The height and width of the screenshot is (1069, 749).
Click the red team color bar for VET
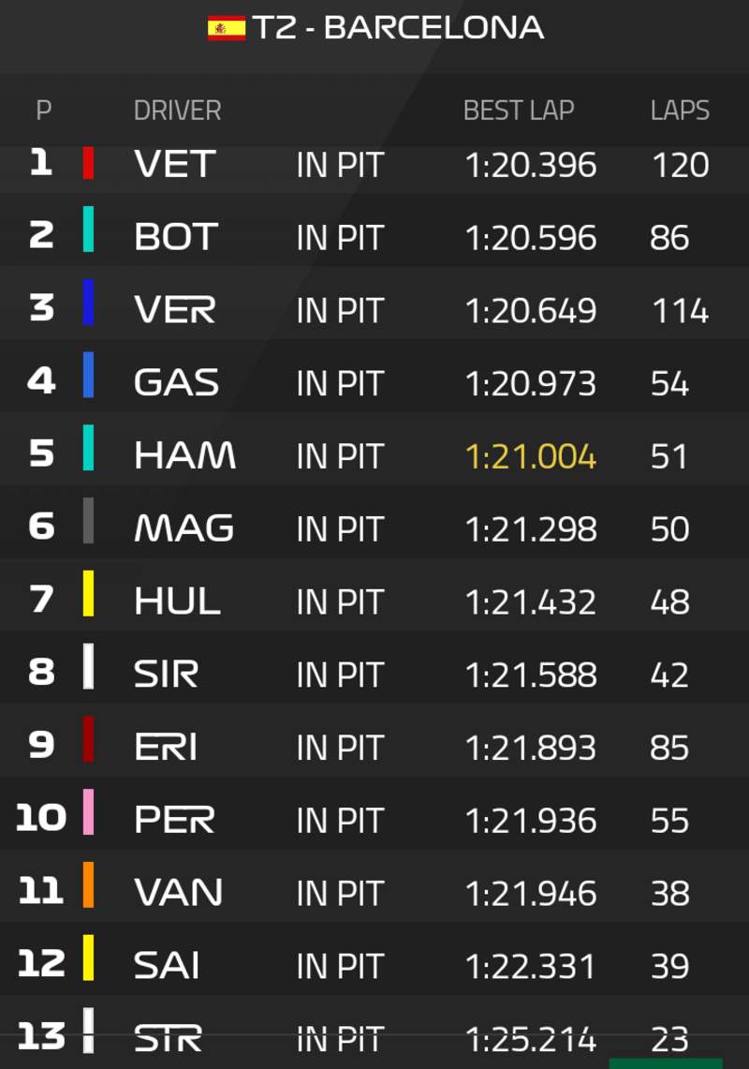(x=88, y=163)
